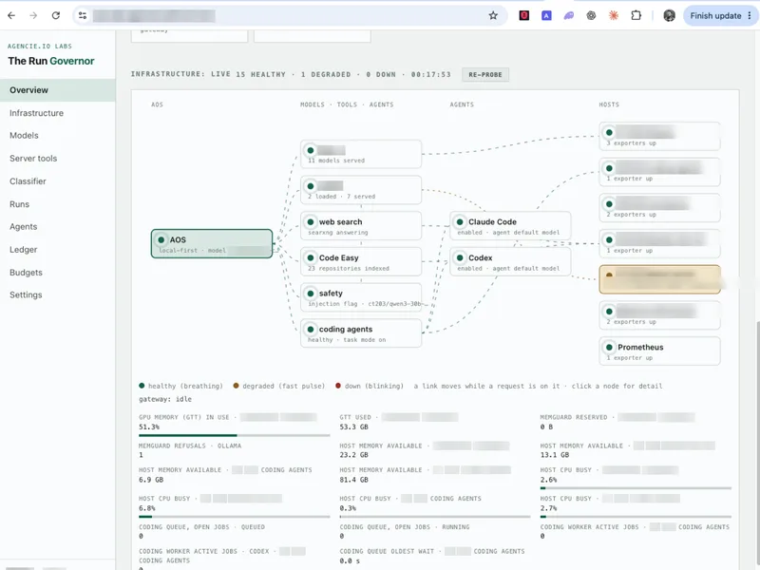Viewport: 760px width, 570px height.
Task: Click the address bar URL field
Action: pyautogui.click(x=289, y=15)
